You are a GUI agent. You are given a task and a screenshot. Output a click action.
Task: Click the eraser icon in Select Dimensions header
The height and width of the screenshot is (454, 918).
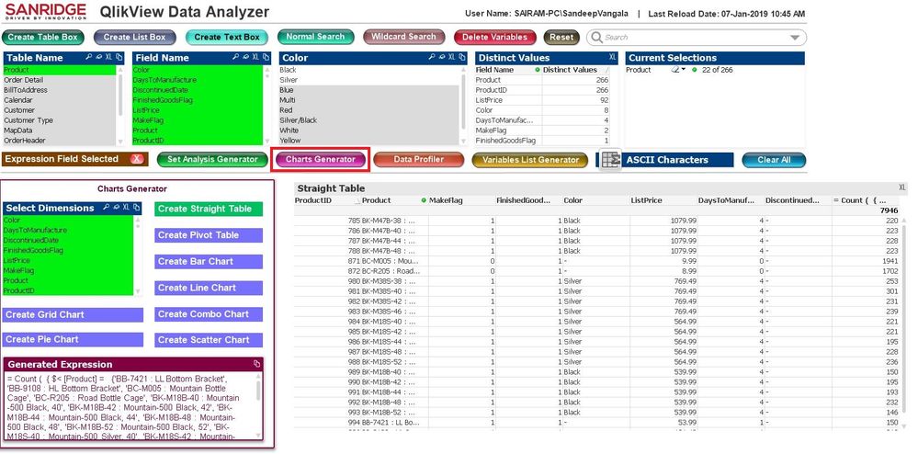click(x=116, y=208)
